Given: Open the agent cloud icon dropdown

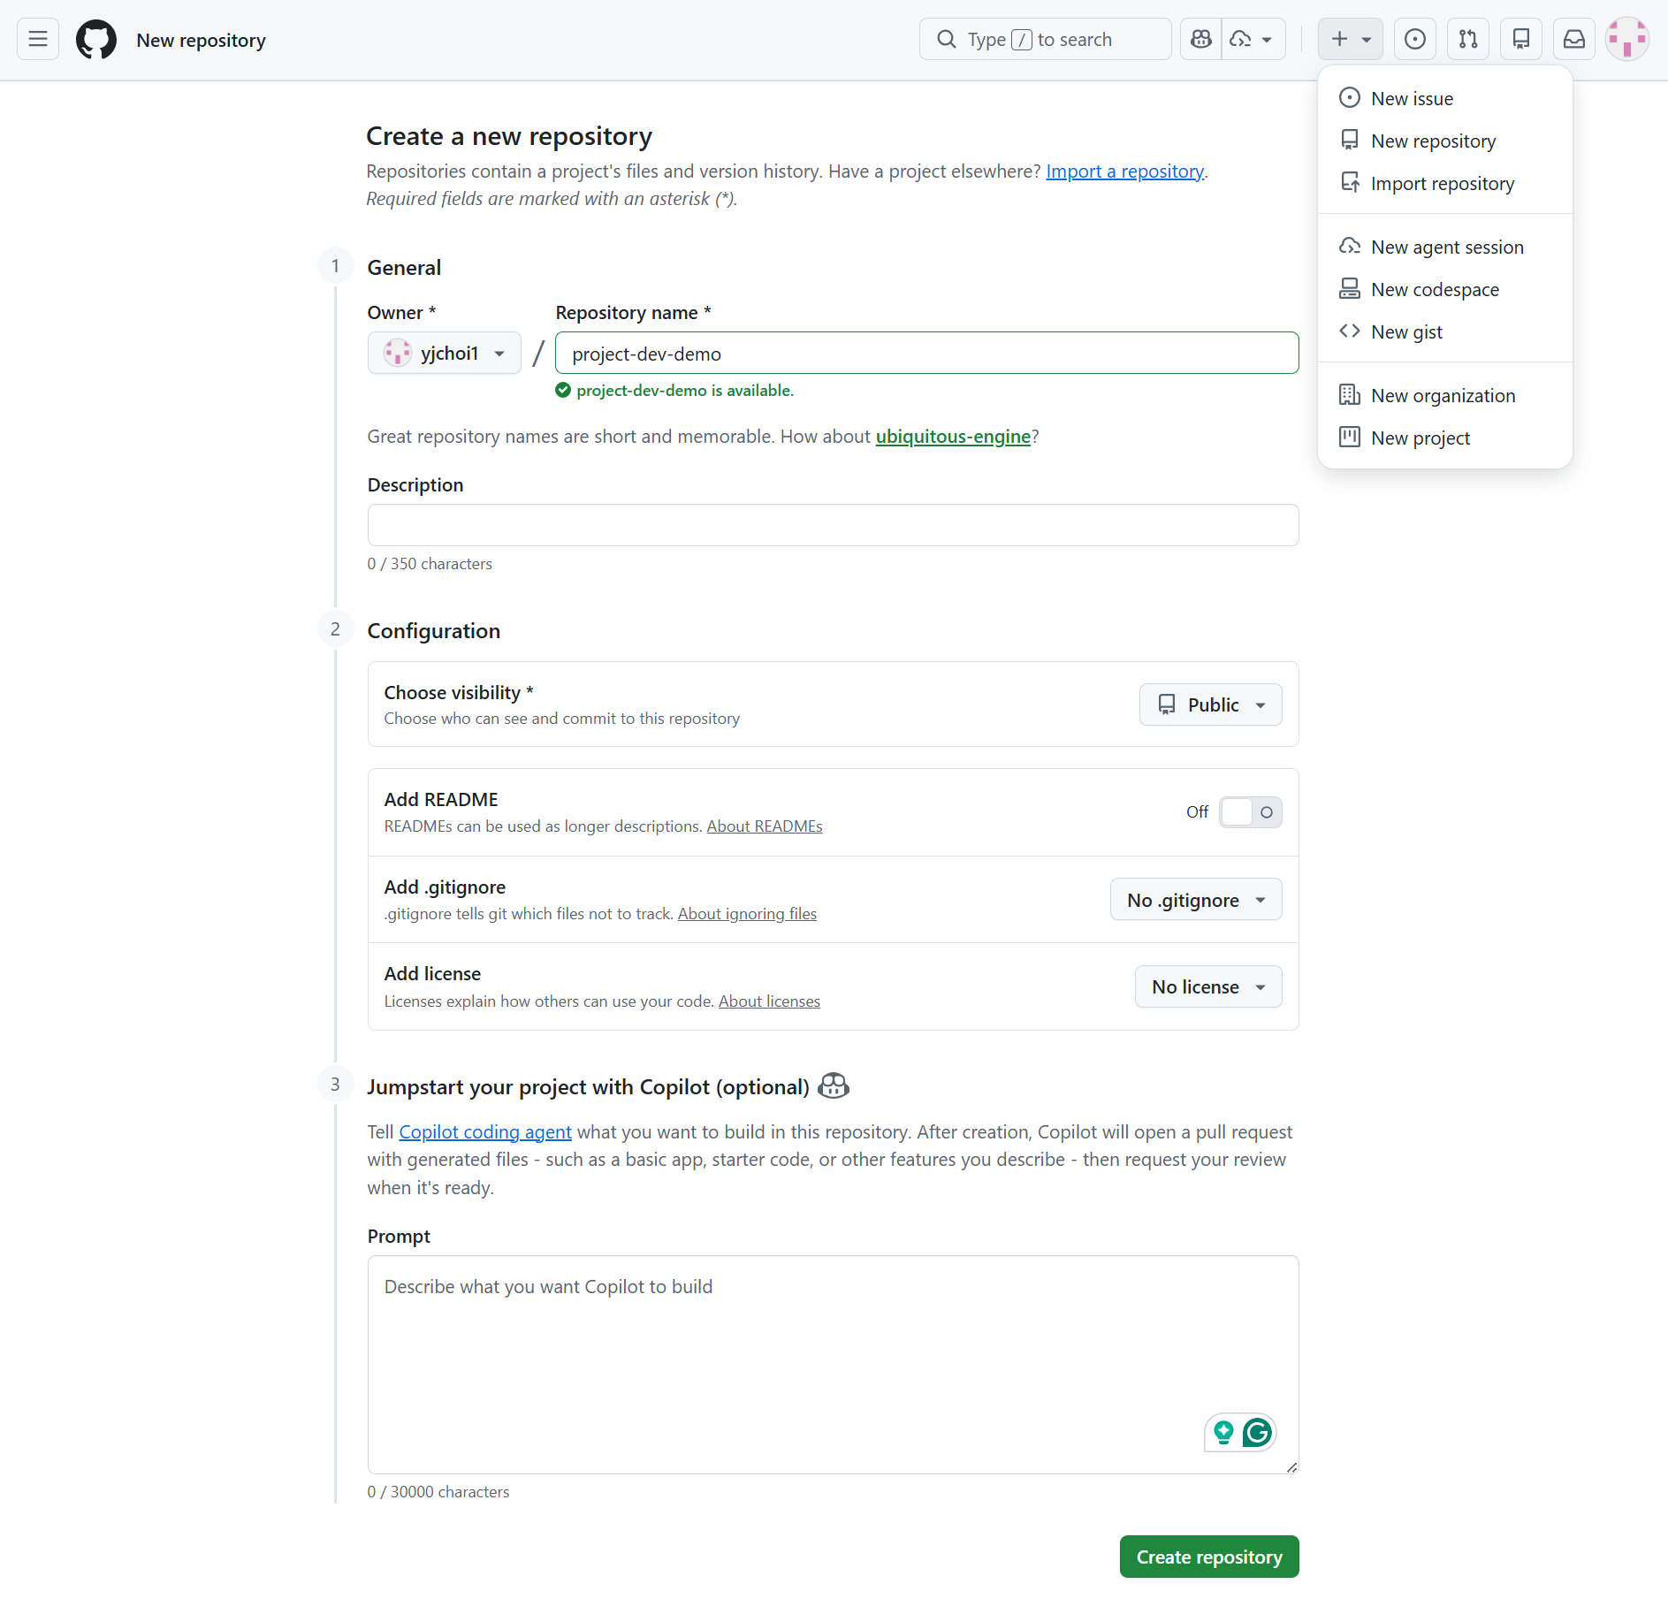Looking at the screenshot, I should tap(1252, 39).
